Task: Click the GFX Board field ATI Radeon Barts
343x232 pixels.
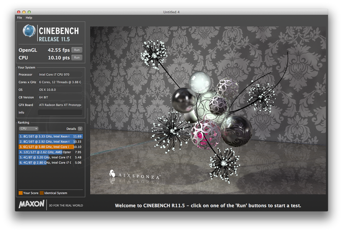Action: 60,105
